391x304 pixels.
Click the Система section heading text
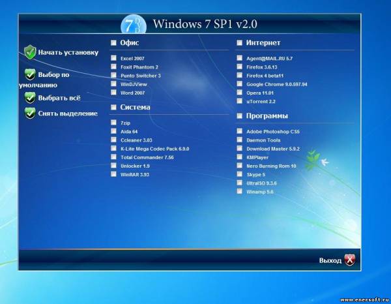135,108
